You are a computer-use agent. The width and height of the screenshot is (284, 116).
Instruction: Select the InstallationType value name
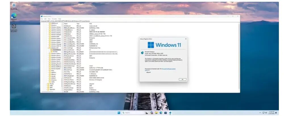[70, 66]
